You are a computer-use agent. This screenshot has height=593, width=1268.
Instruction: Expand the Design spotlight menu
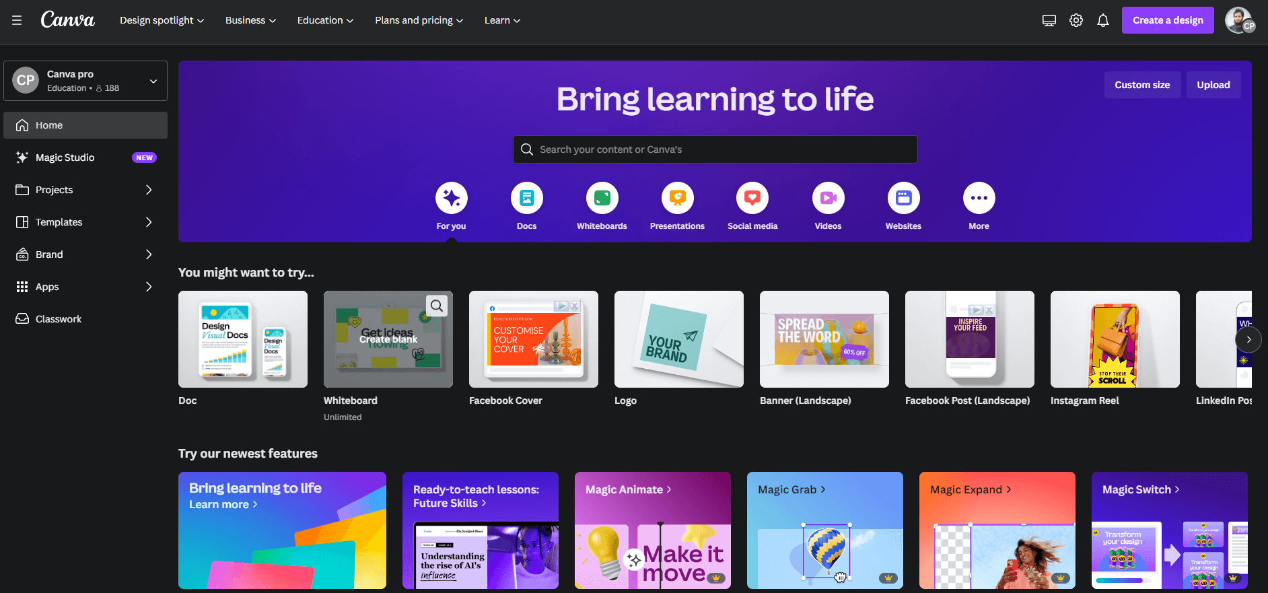click(162, 20)
